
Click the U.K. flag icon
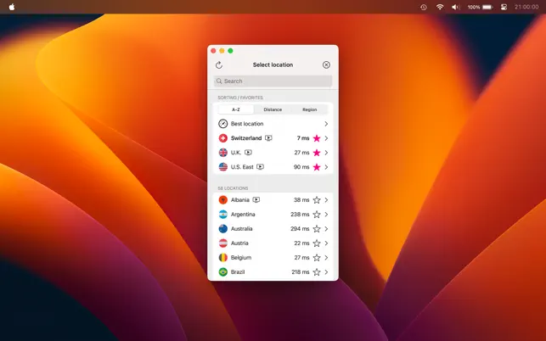point(222,153)
